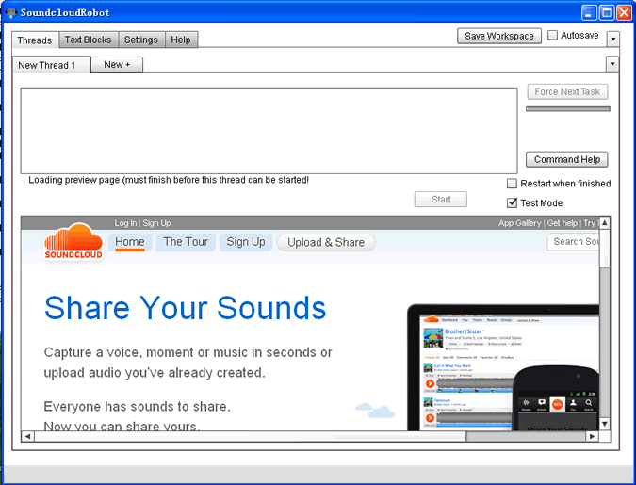Click the Log In link
Viewport: 636px width, 485px height.
pyautogui.click(x=125, y=223)
